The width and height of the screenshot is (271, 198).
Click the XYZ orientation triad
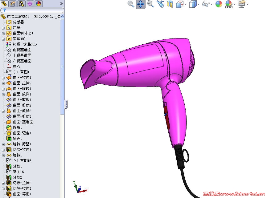[x=80, y=188]
